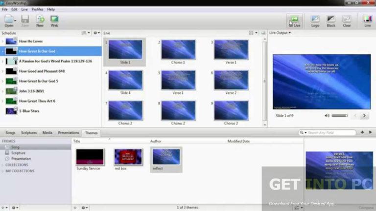Open the Help menu

pos(51,9)
